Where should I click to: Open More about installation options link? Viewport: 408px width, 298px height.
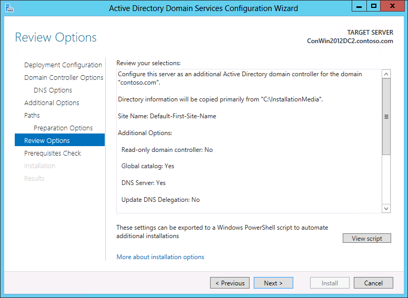pyautogui.click(x=160, y=257)
